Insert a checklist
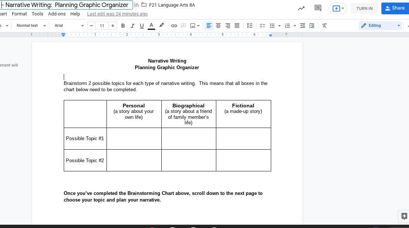 (x=262, y=25)
